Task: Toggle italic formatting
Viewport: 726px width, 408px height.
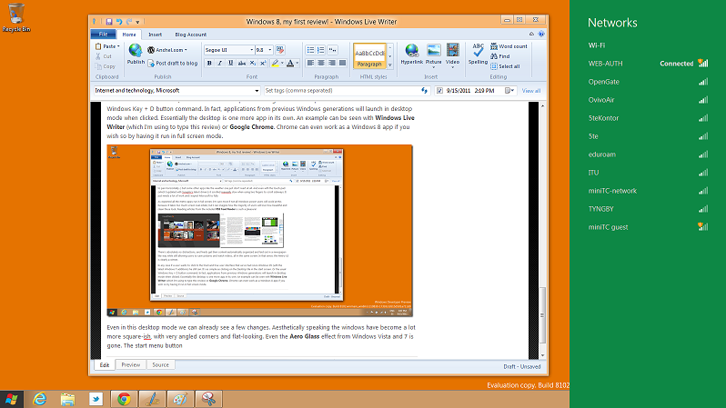Action: coord(220,64)
